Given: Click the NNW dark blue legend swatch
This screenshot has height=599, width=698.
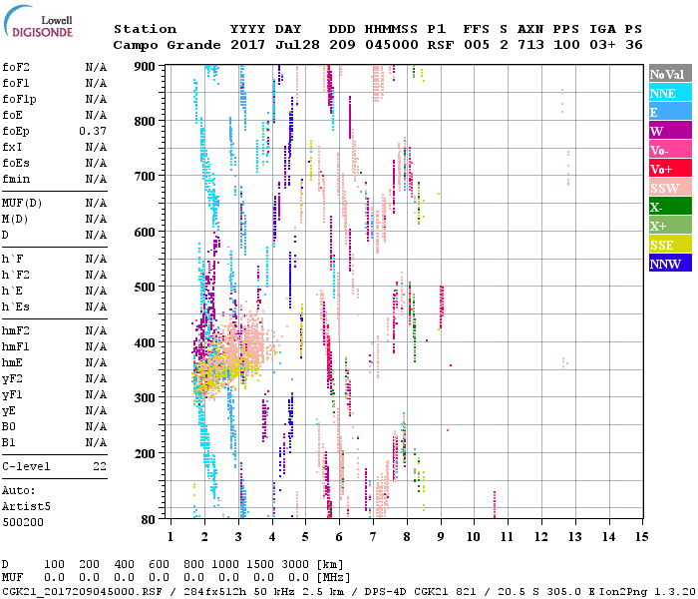Looking at the screenshot, I should tap(669, 264).
